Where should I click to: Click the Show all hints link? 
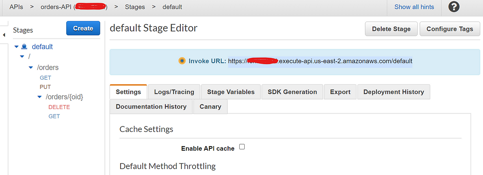click(414, 7)
